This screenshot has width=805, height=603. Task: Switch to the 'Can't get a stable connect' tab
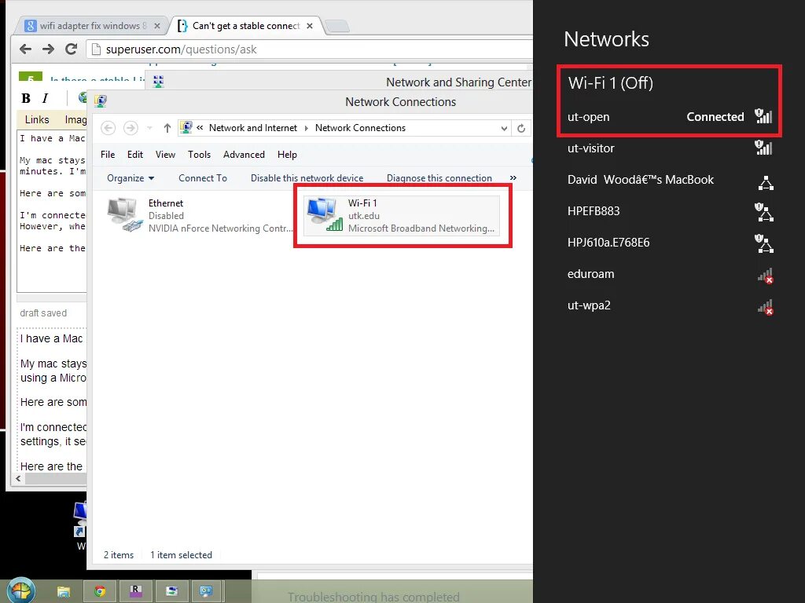click(x=246, y=26)
